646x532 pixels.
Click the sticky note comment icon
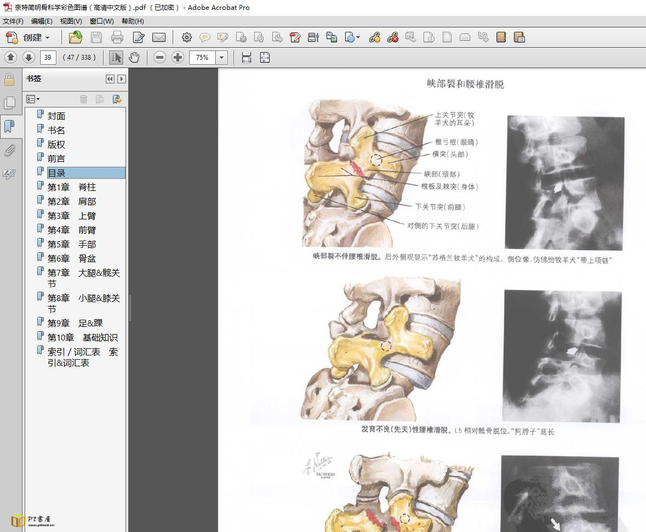point(205,37)
